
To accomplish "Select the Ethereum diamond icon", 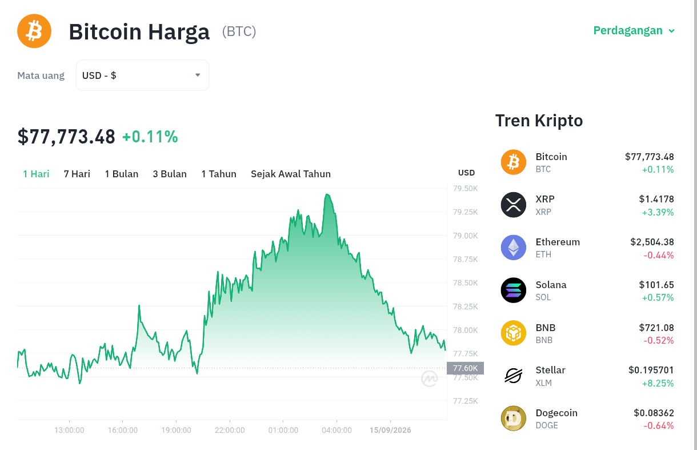I will [514, 248].
